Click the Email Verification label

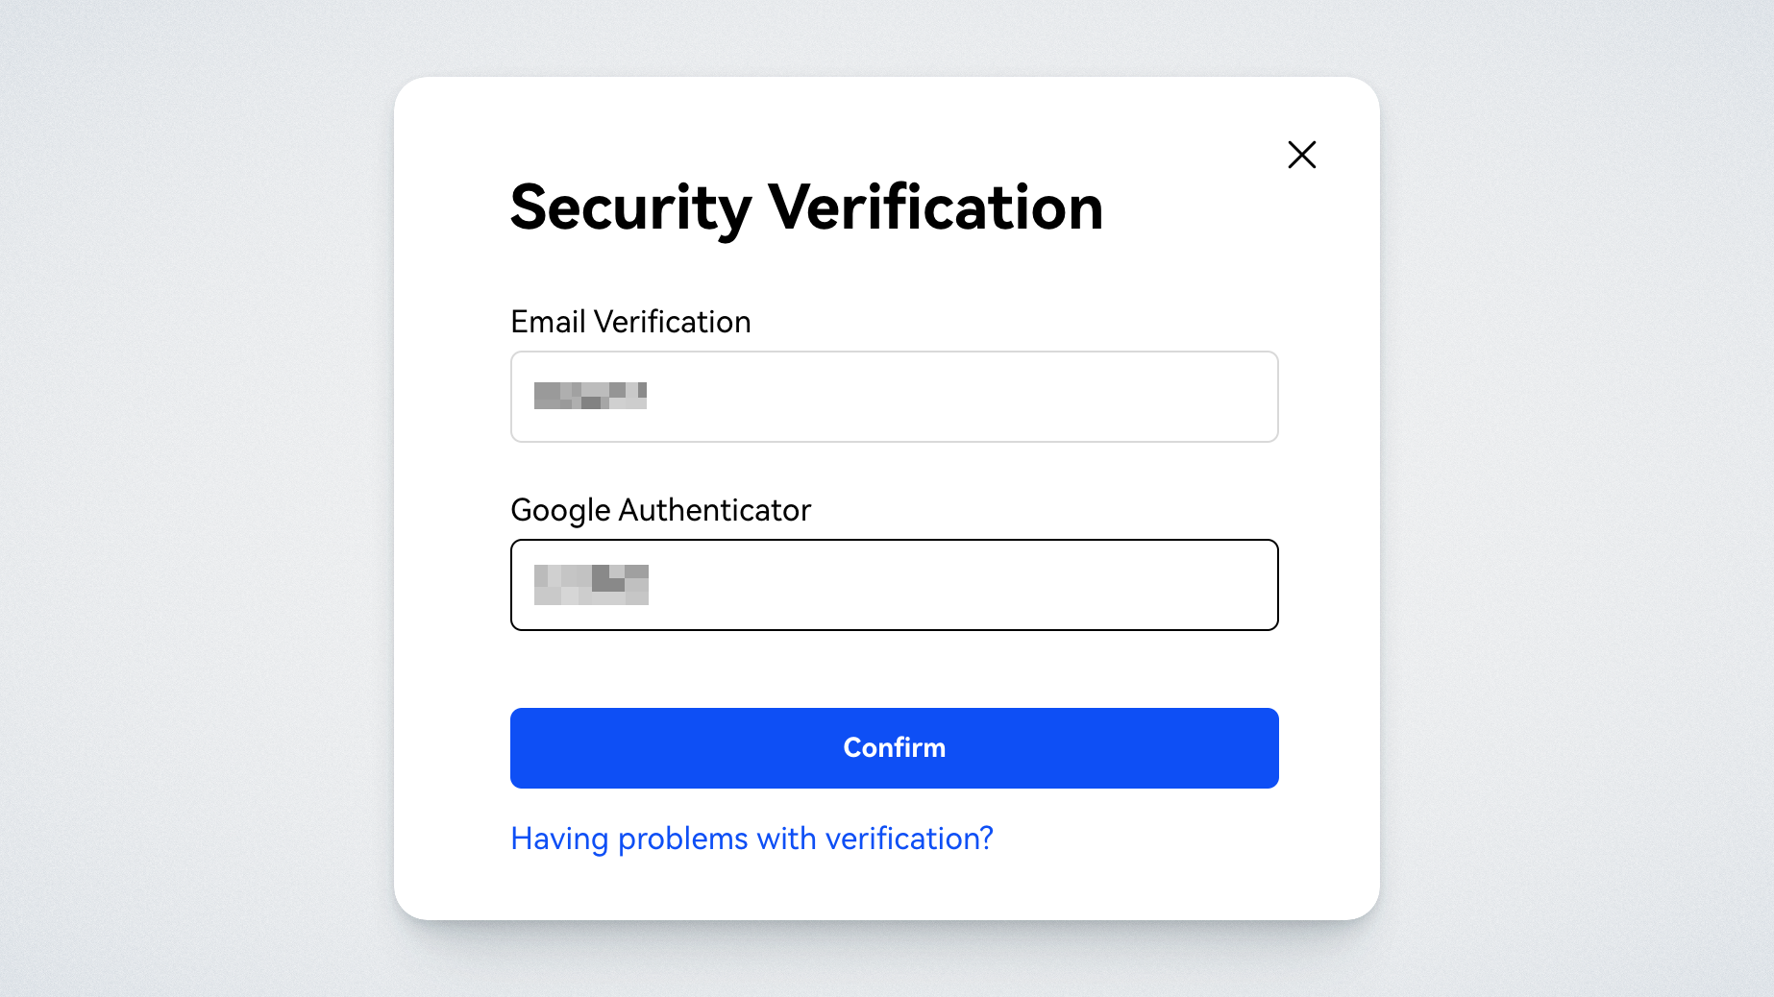[630, 322]
